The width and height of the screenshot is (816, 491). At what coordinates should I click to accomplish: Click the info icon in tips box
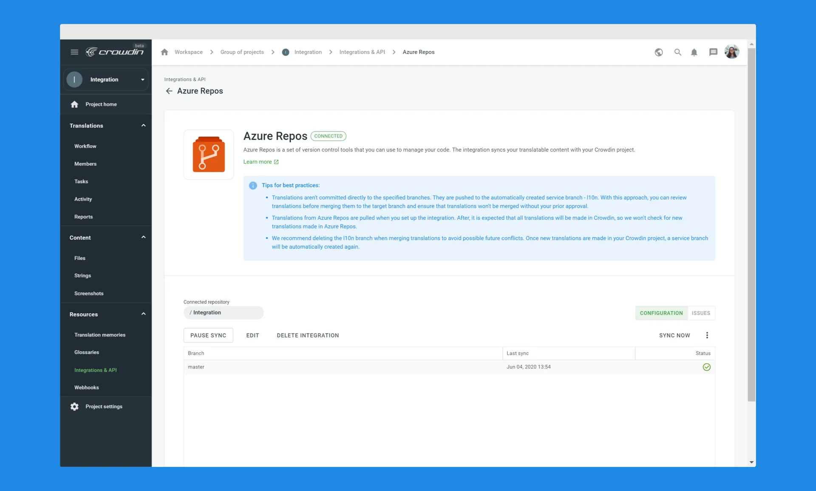tap(253, 185)
